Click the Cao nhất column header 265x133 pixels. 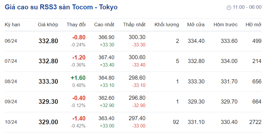click(104, 24)
